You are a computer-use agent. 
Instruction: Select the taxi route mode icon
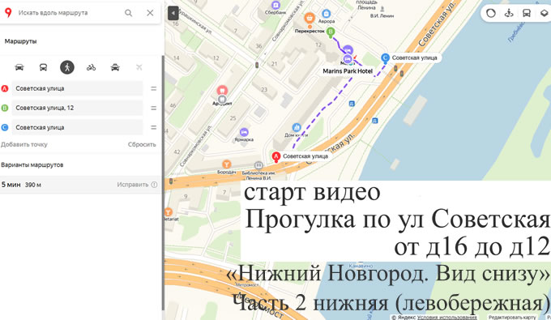click(x=115, y=67)
